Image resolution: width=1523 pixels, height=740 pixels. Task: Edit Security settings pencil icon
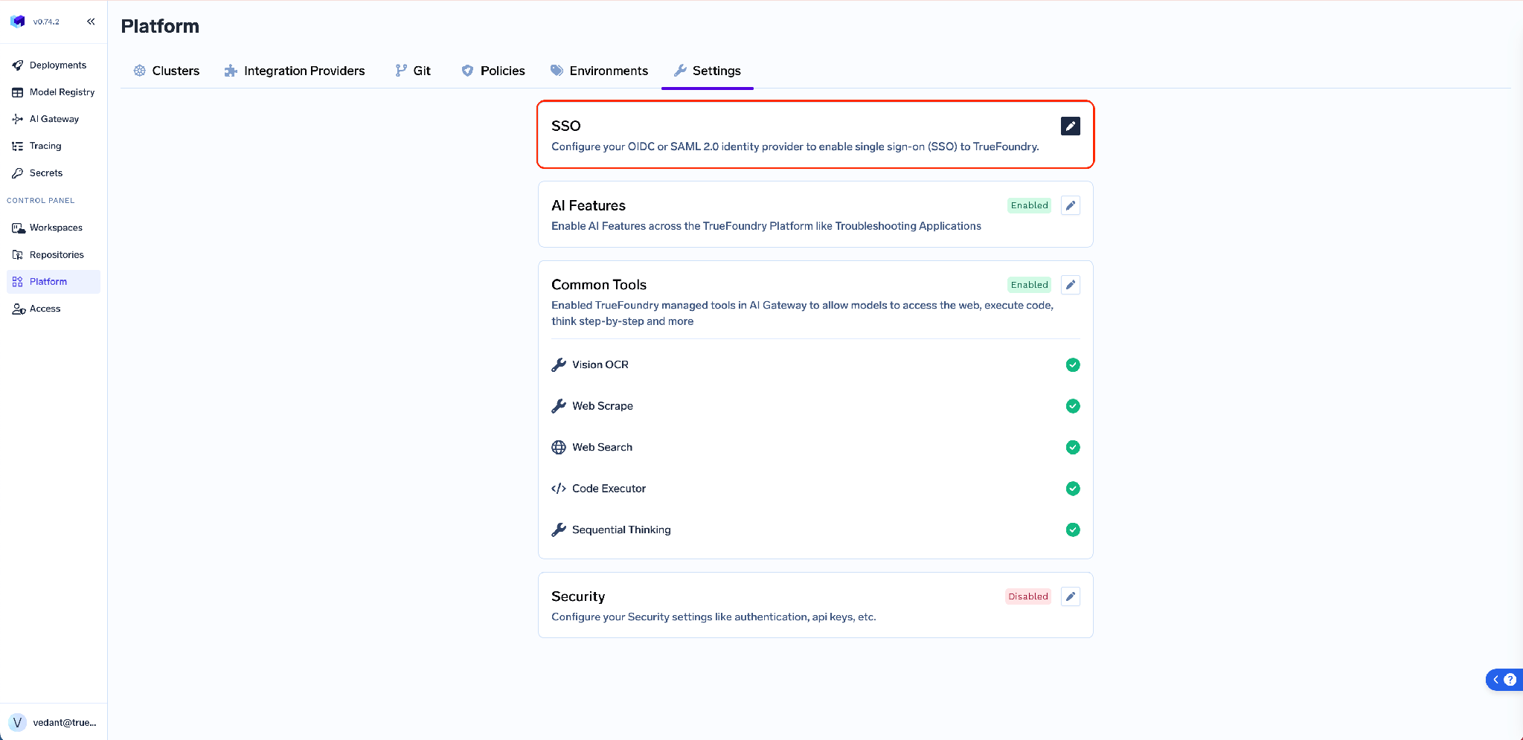pyautogui.click(x=1070, y=596)
